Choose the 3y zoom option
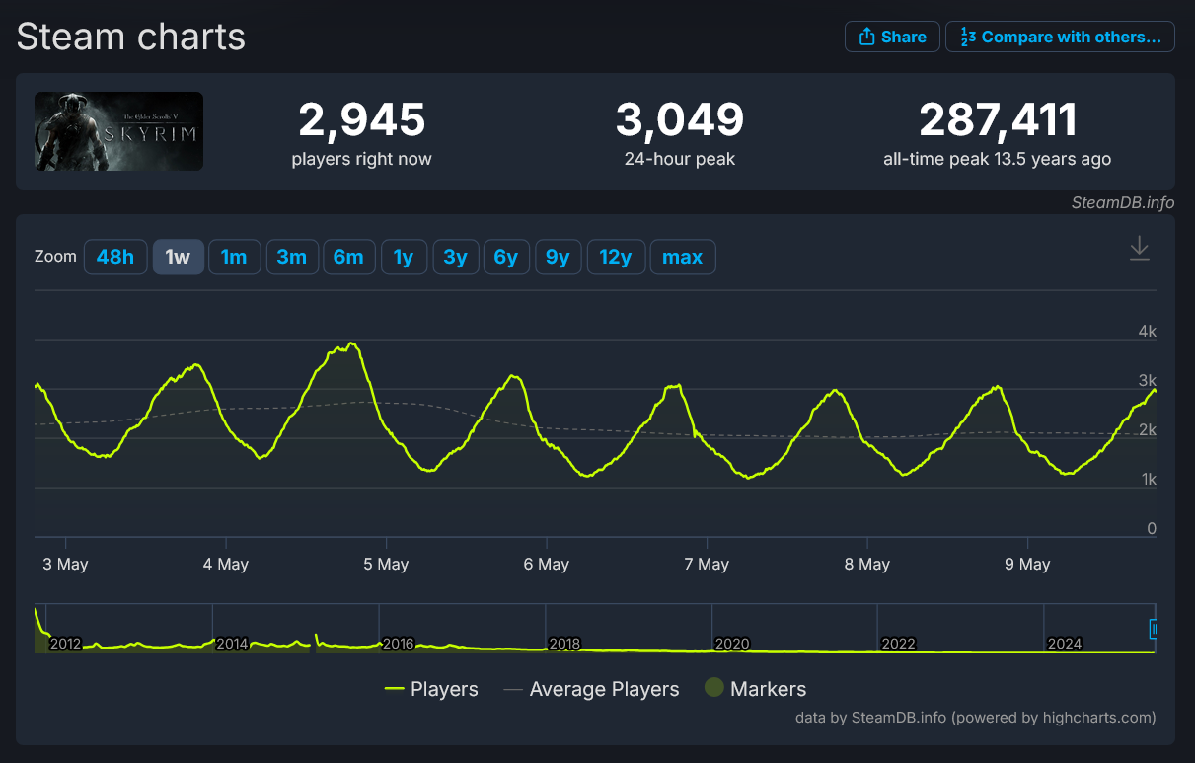Image resolution: width=1195 pixels, height=763 pixels. [x=455, y=257]
